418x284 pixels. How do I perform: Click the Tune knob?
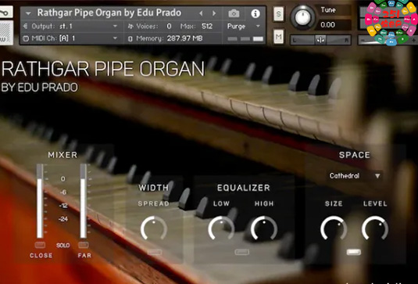[x=302, y=17]
